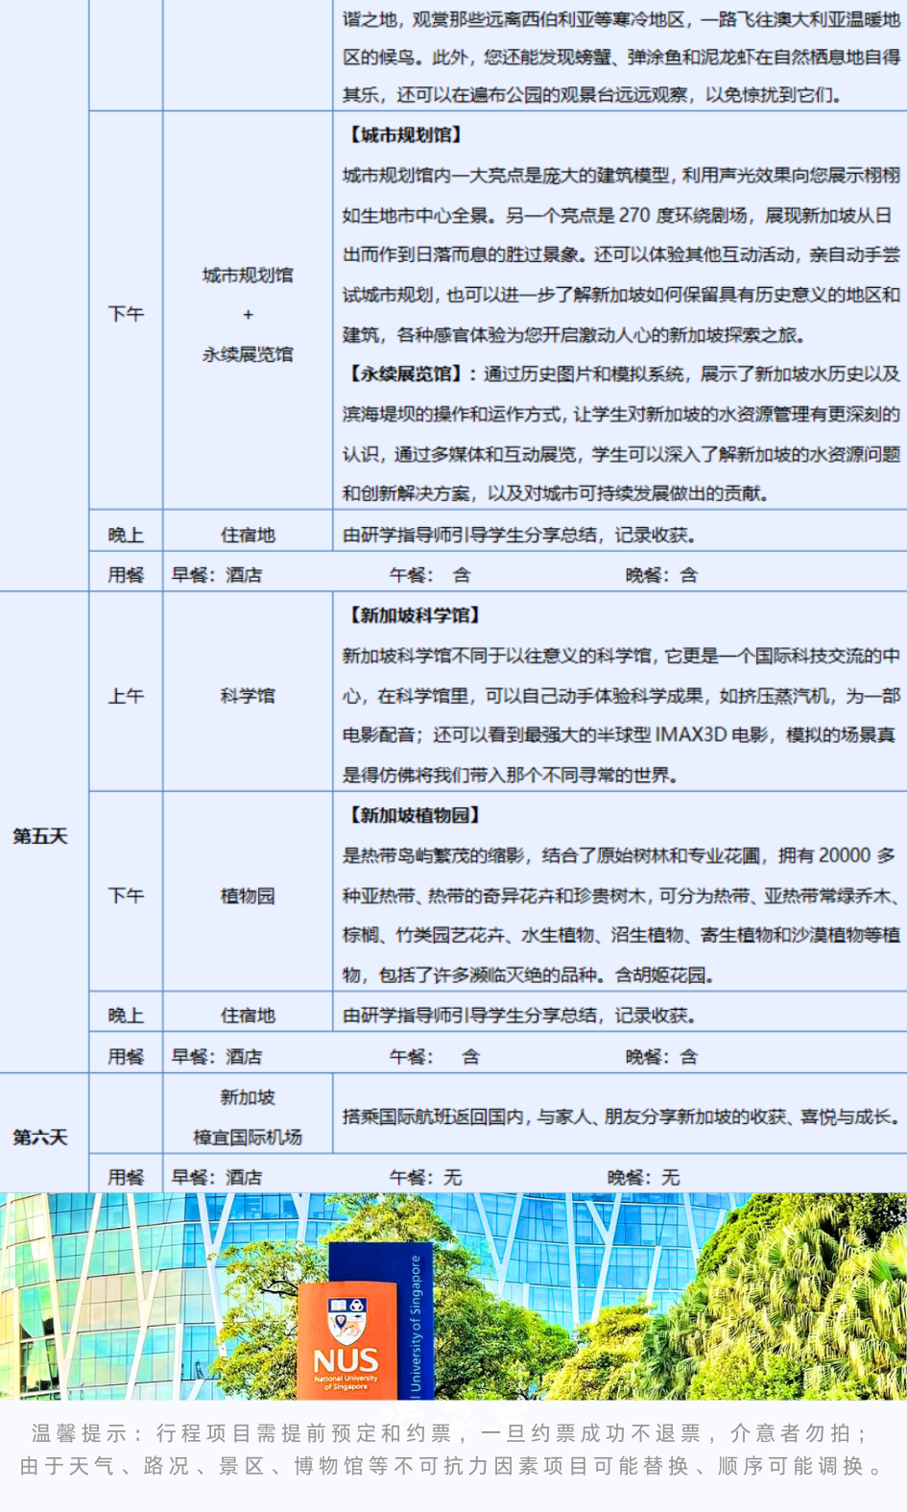Select the 第五天 day label
Image resolution: width=907 pixels, height=1512 pixels.
(40, 836)
